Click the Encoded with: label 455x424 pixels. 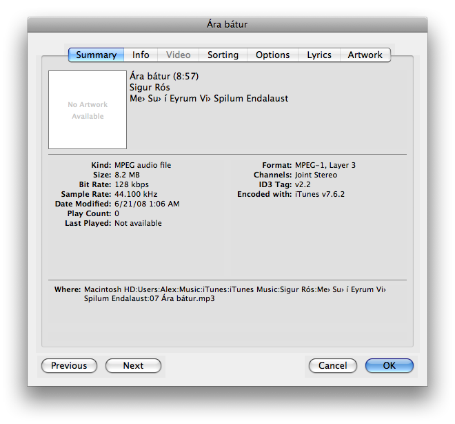tap(264, 194)
